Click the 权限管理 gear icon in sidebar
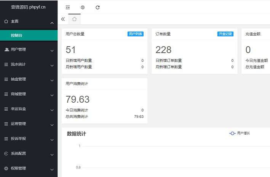 click(x=6, y=168)
